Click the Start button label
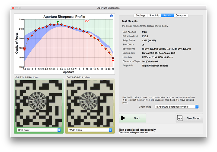The image size is (217, 152). point(137,118)
